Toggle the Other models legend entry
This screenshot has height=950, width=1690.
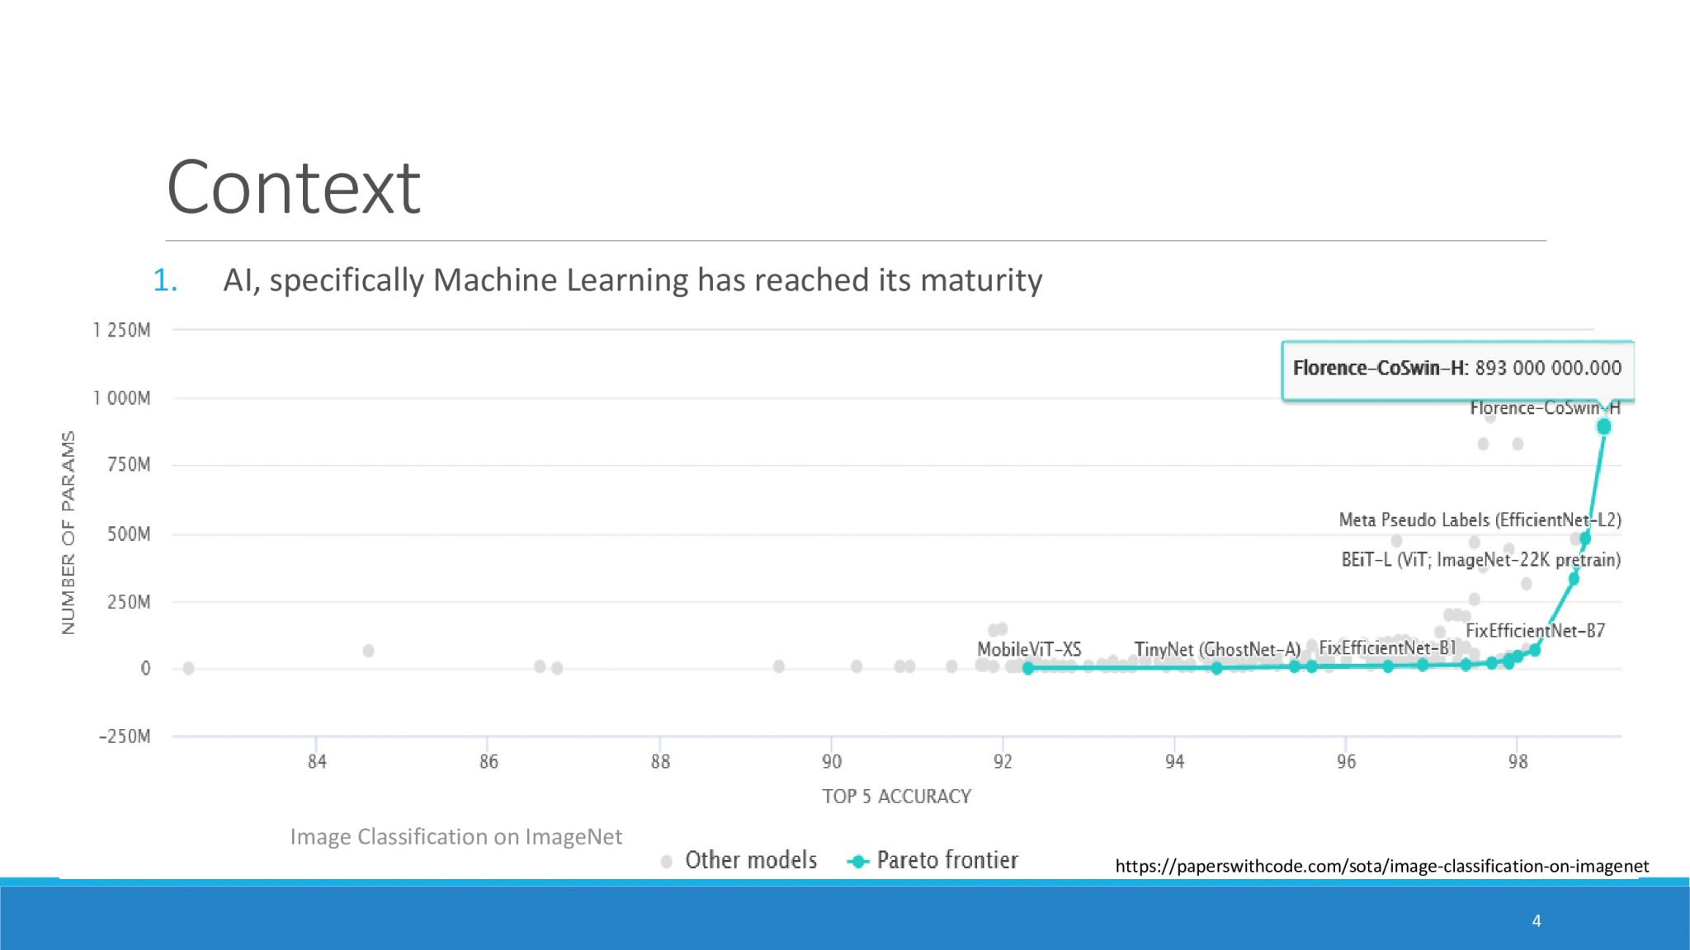(x=750, y=860)
